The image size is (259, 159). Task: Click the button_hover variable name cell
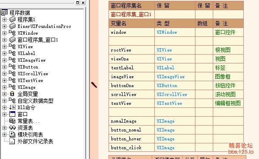coord(132,139)
